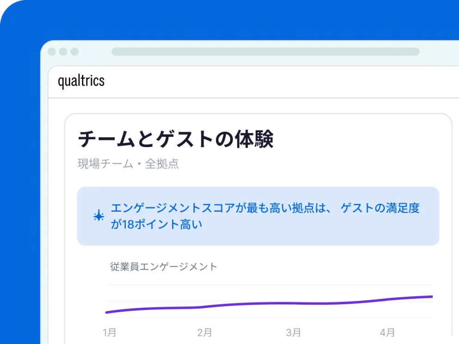Click the purple engagement line end point
Viewport: 459px width, 344px height.
point(431,297)
